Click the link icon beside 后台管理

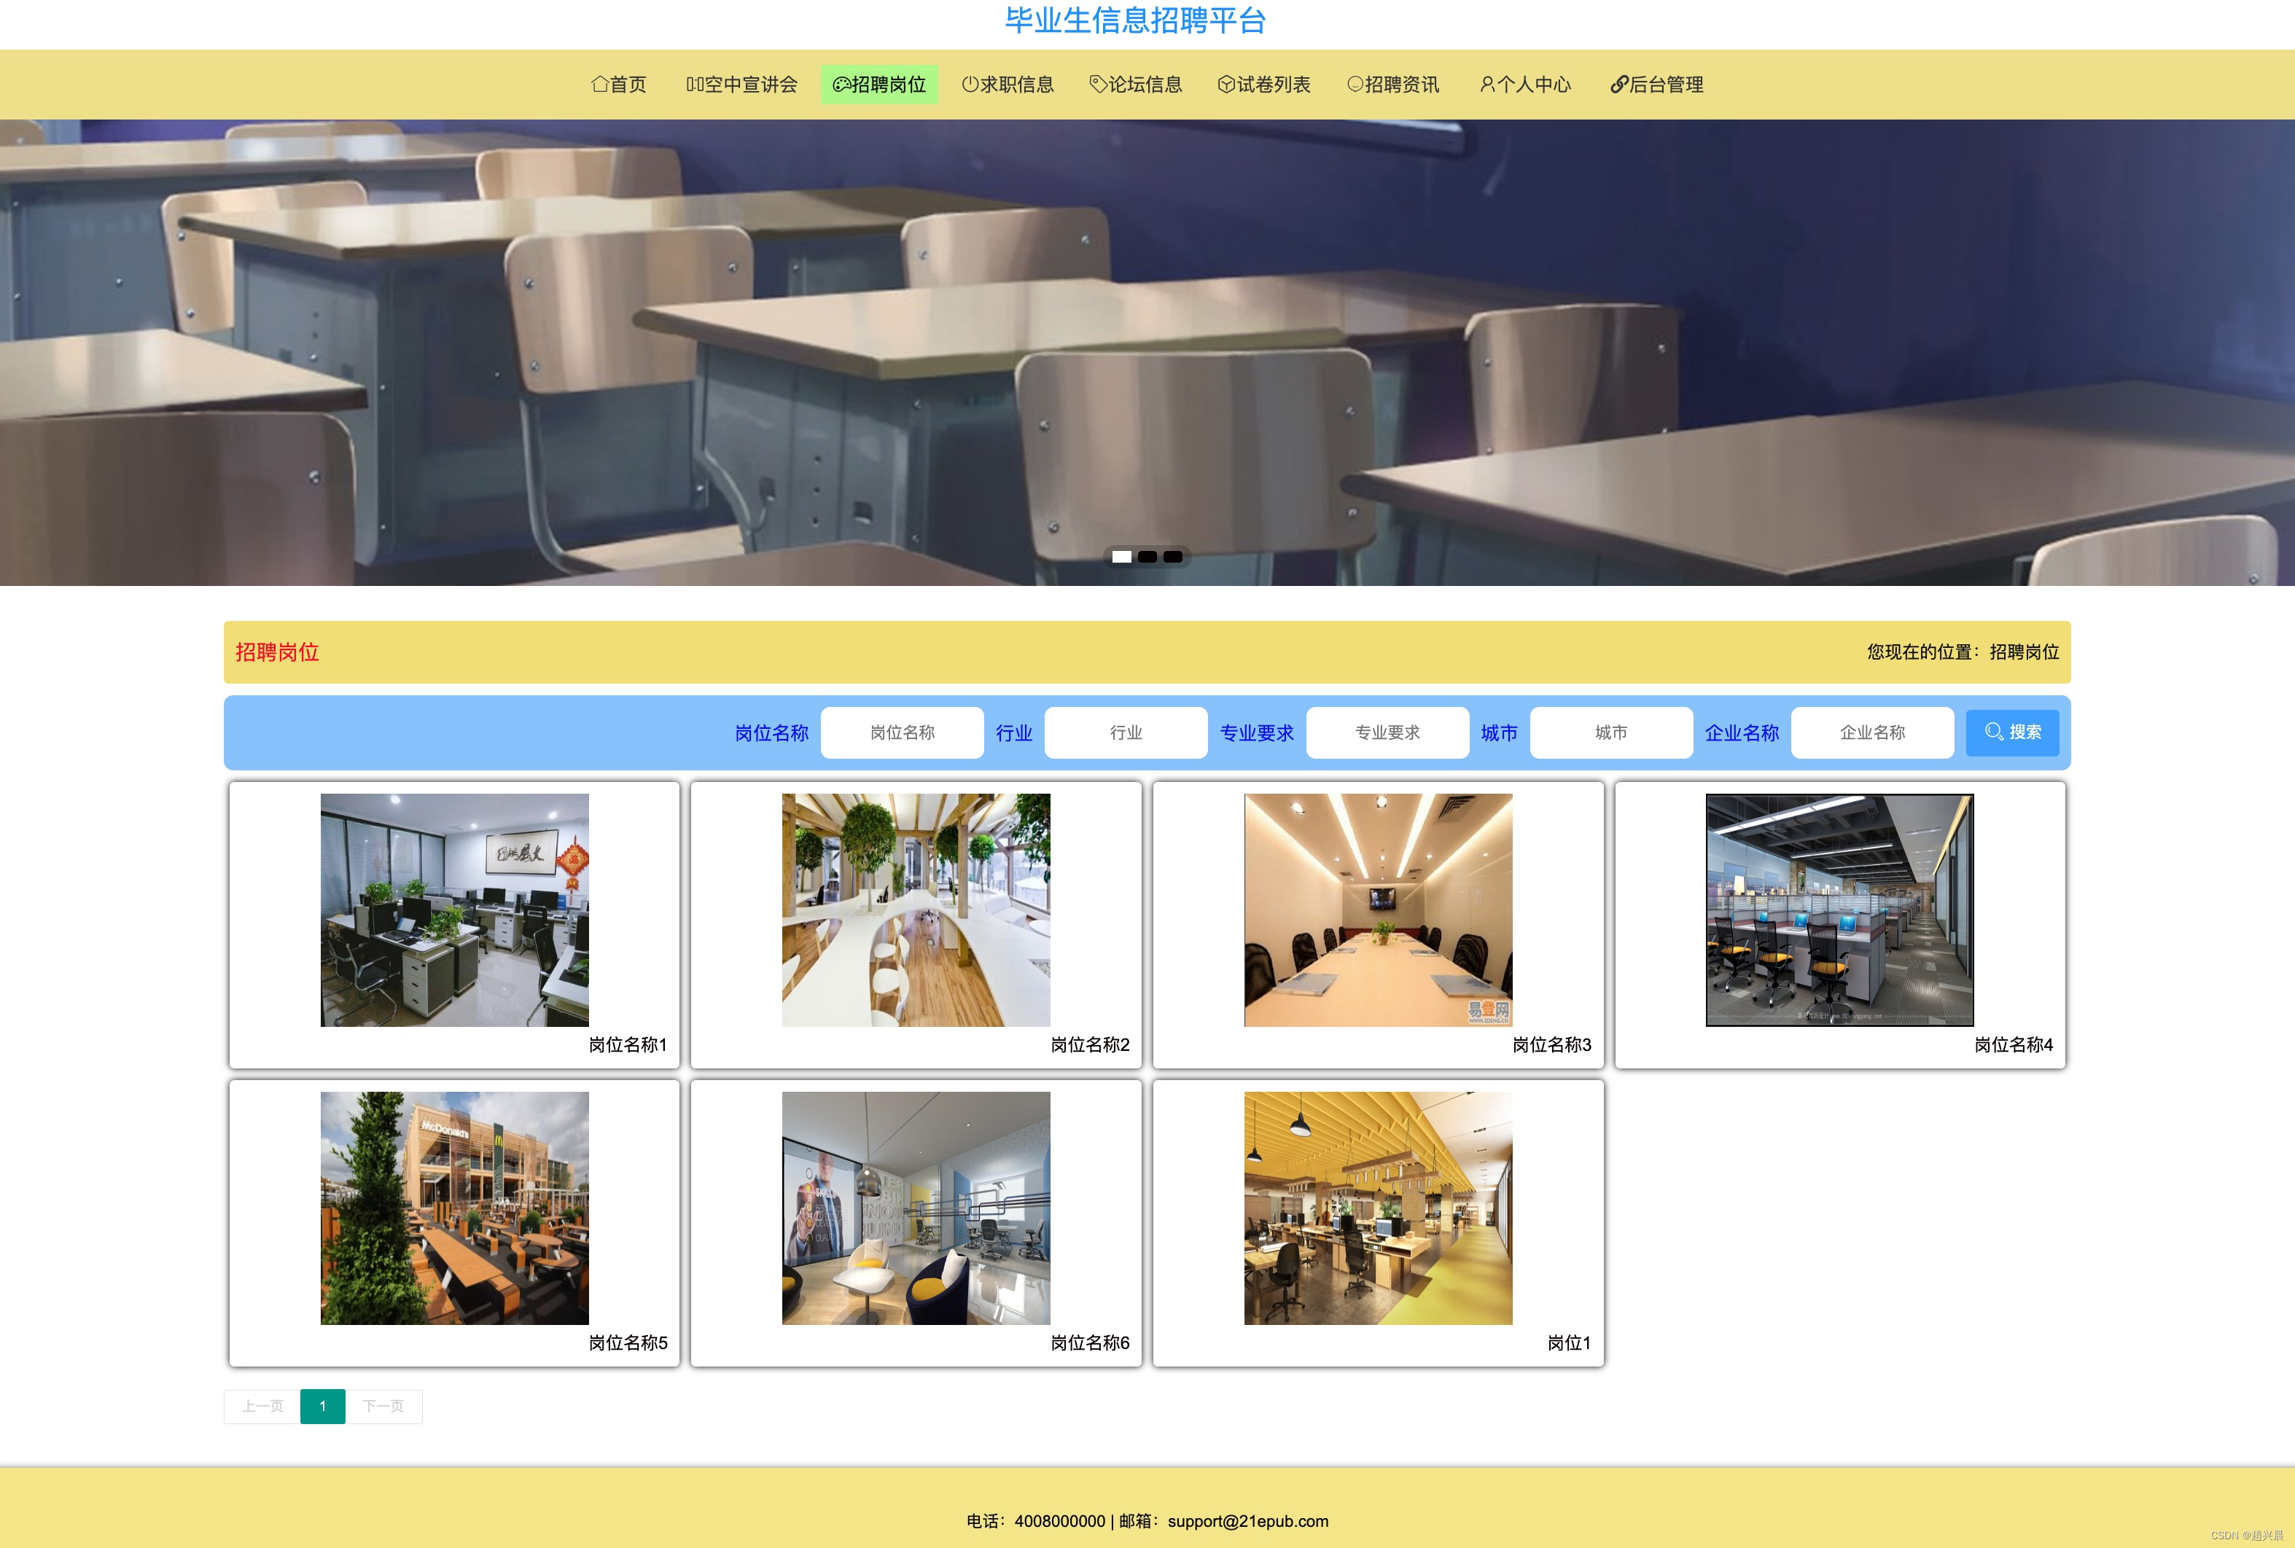pyautogui.click(x=1619, y=85)
